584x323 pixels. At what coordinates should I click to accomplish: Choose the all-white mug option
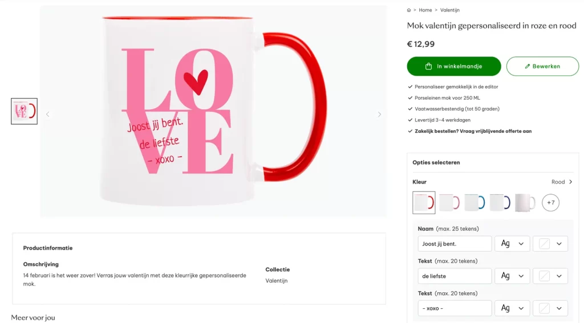pos(525,203)
